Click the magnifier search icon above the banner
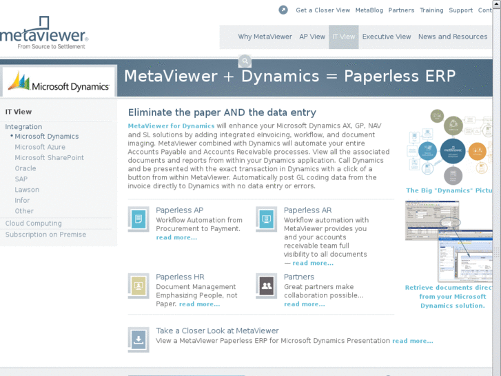501x376 pixels. [x=245, y=61]
